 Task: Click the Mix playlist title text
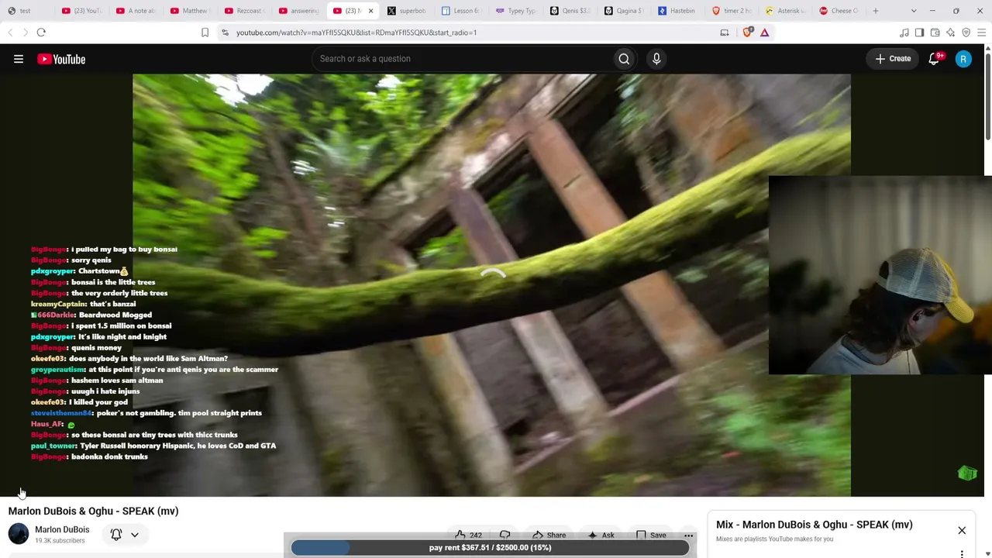click(814, 525)
